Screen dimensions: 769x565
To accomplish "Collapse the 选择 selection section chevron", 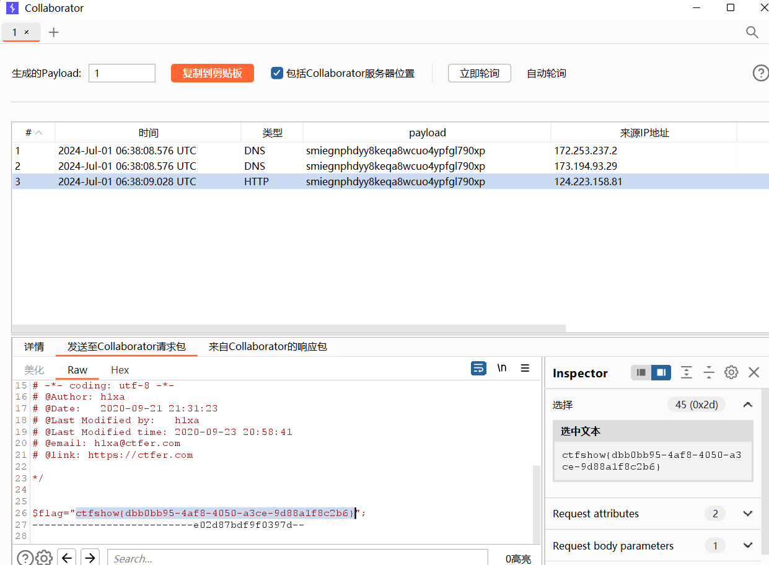I will 747,405.
